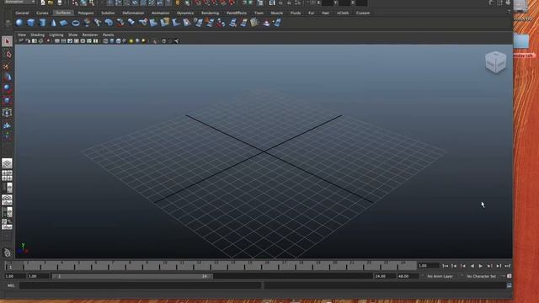Go to end of playback range
The image size is (539, 303).
[507, 266]
